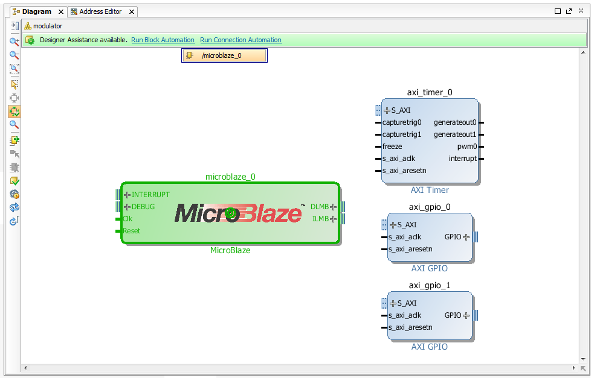Click the Select Area cursor icon
The image size is (594, 378).
15,84
